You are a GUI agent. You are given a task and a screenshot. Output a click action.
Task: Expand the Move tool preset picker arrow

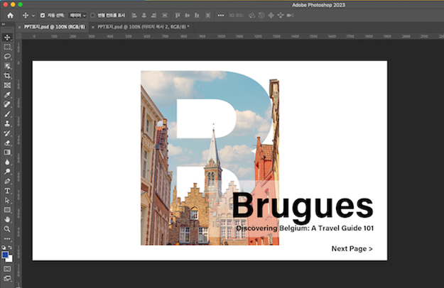click(x=33, y=15)
